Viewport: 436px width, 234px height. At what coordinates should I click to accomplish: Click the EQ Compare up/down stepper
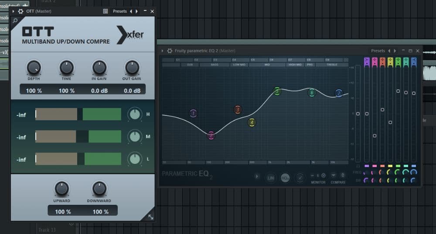343,175
